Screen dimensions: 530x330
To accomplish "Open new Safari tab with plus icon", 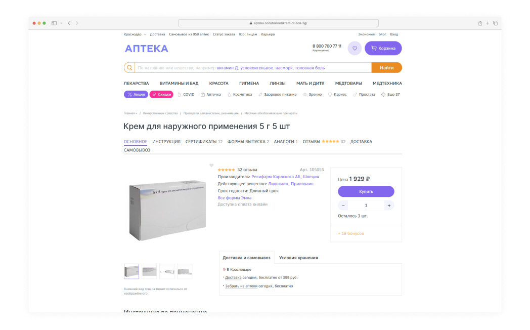I will tap(488, 23).
